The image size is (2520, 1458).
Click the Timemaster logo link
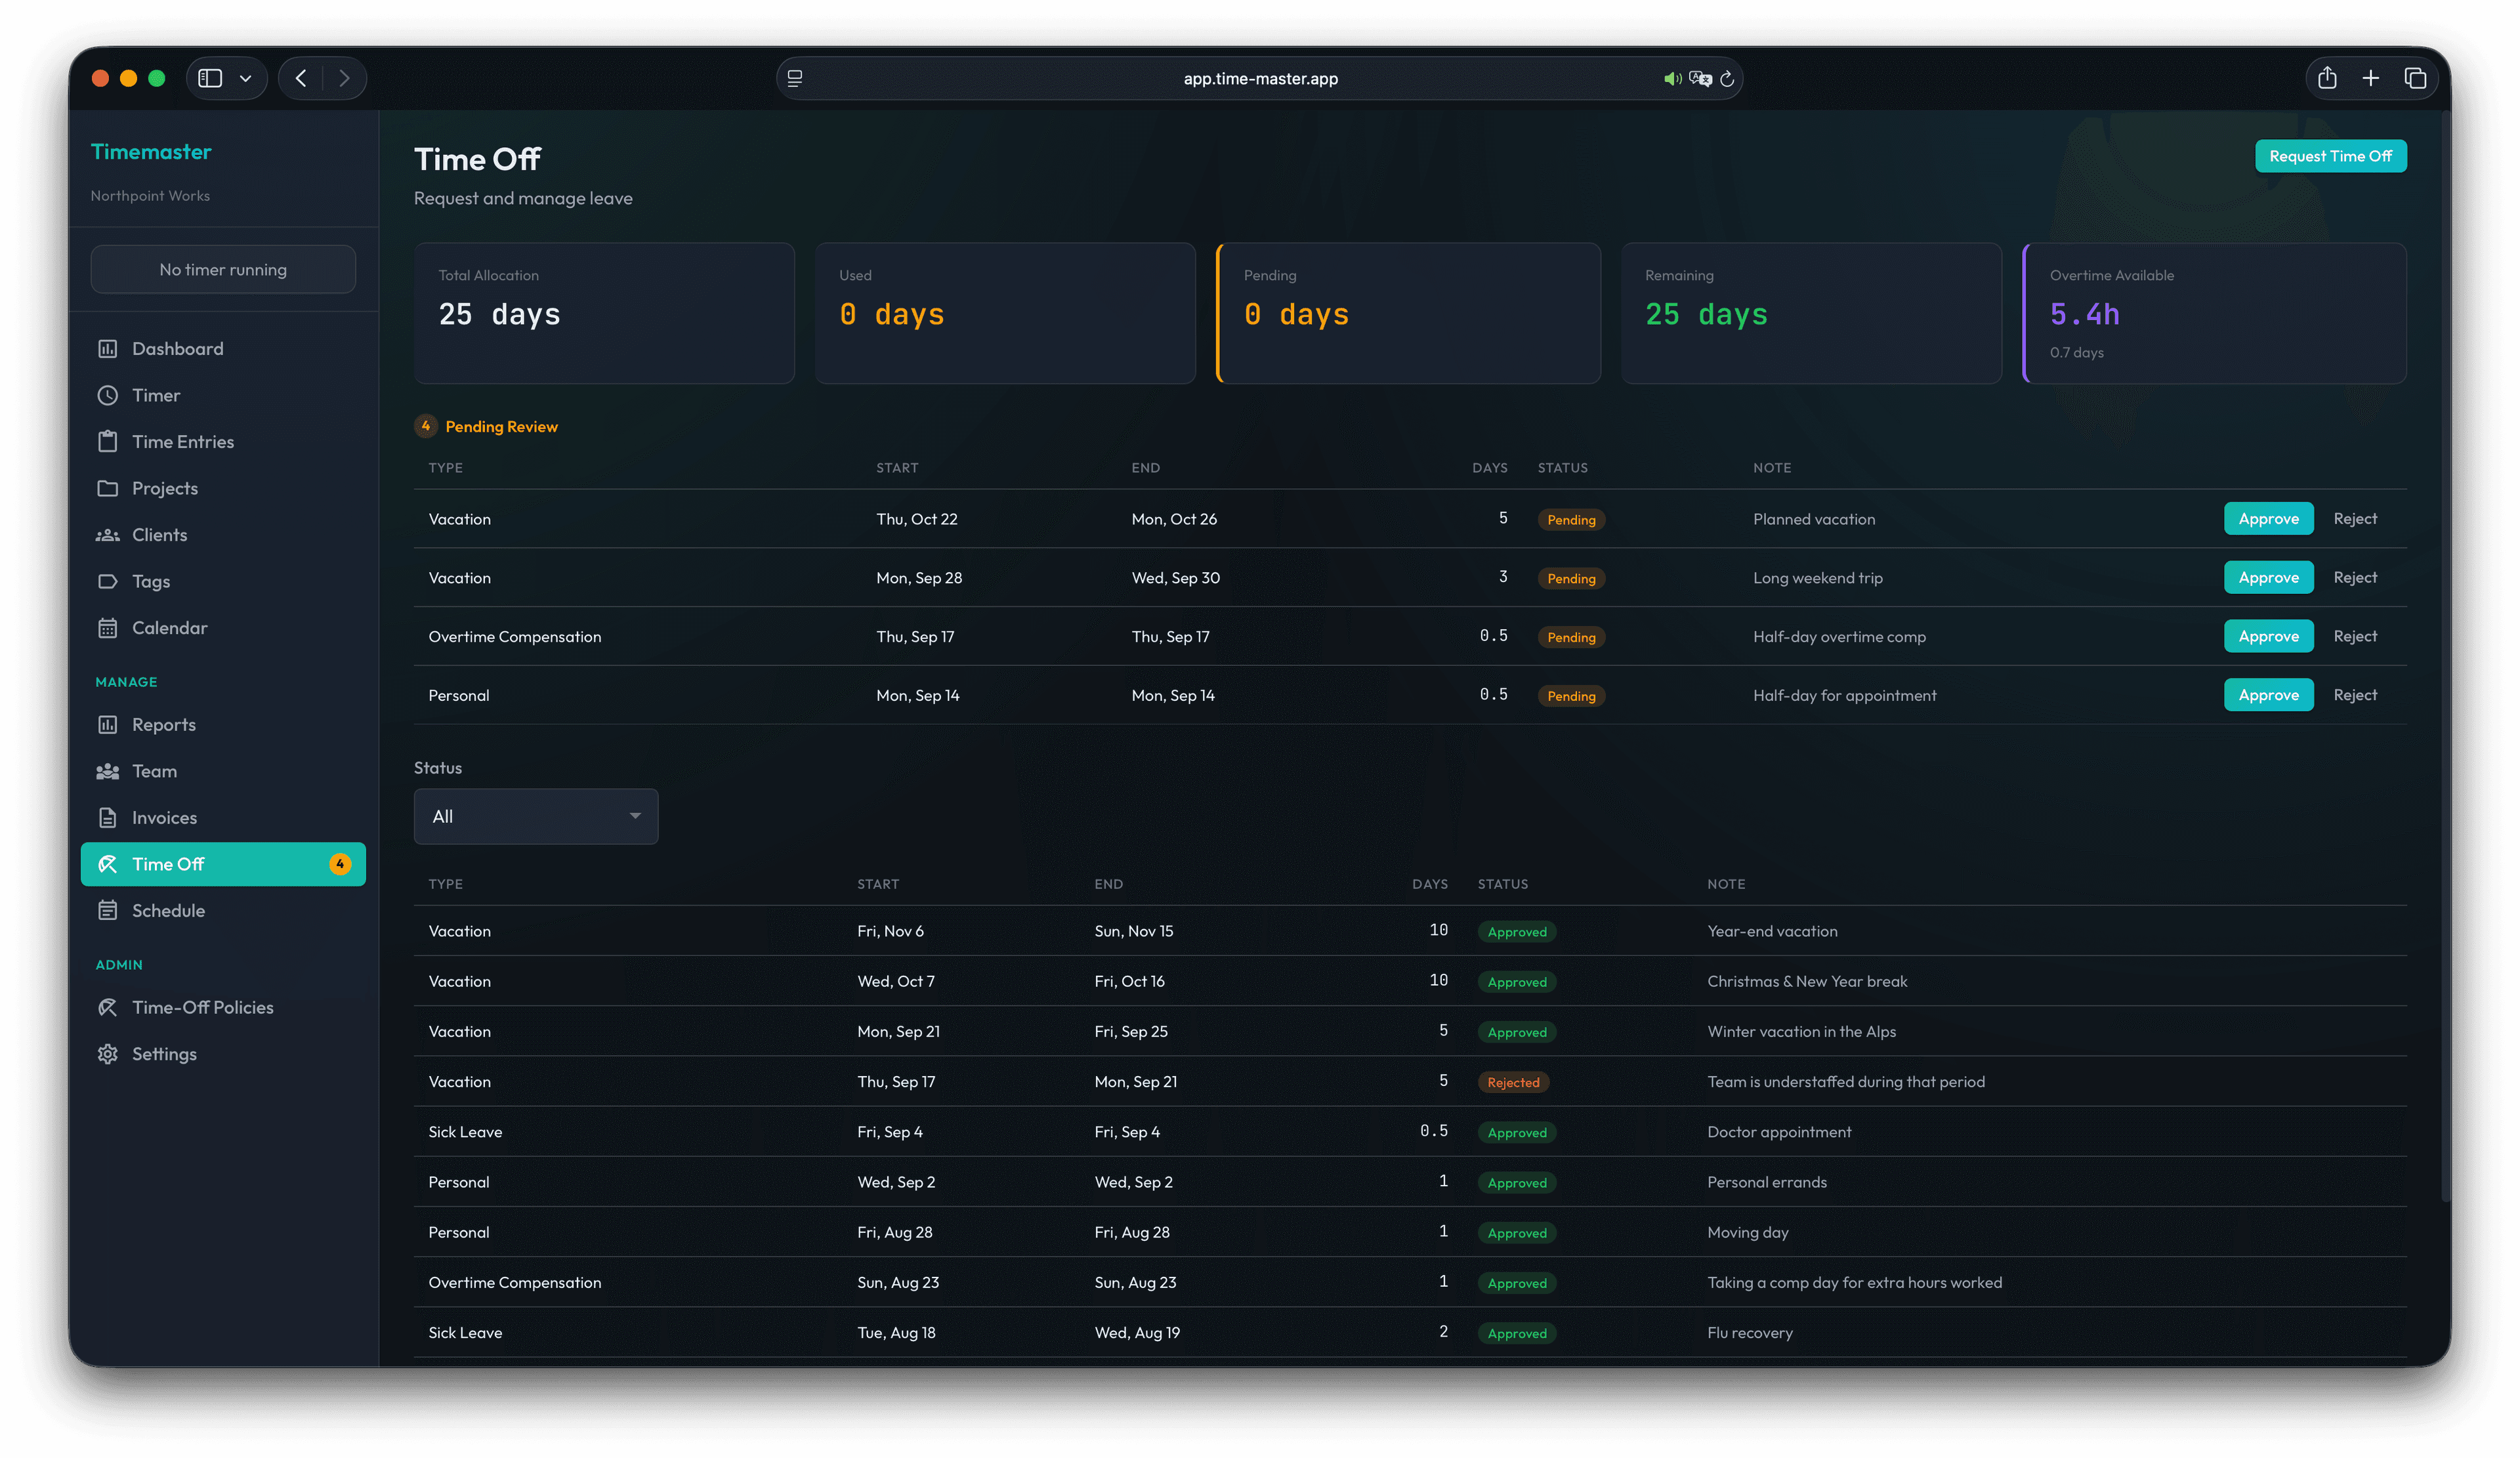[151, 152]
